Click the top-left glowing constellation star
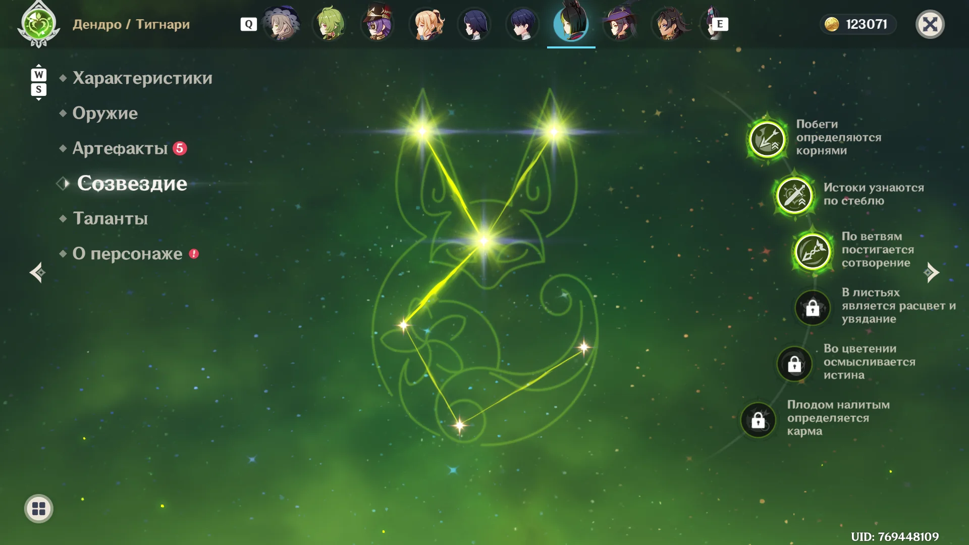The image size is (969, 545). click(x=422, y=132)
